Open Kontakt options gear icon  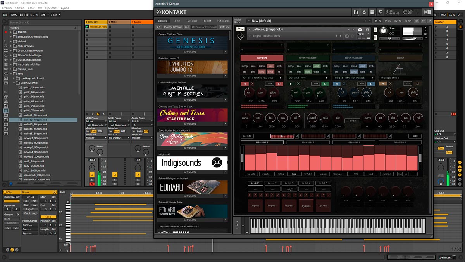[364, 12]
